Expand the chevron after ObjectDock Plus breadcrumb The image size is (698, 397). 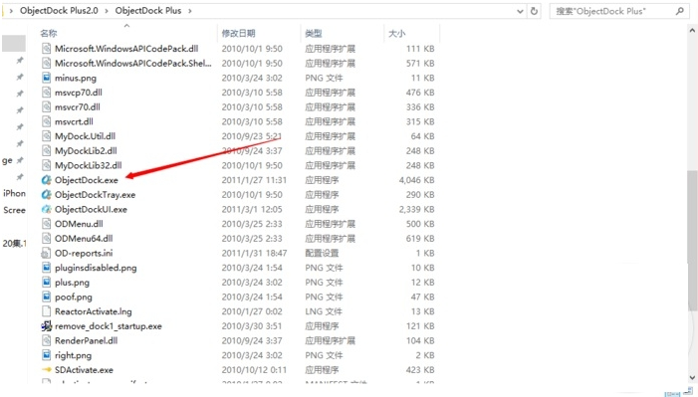(x=190, y=11)
